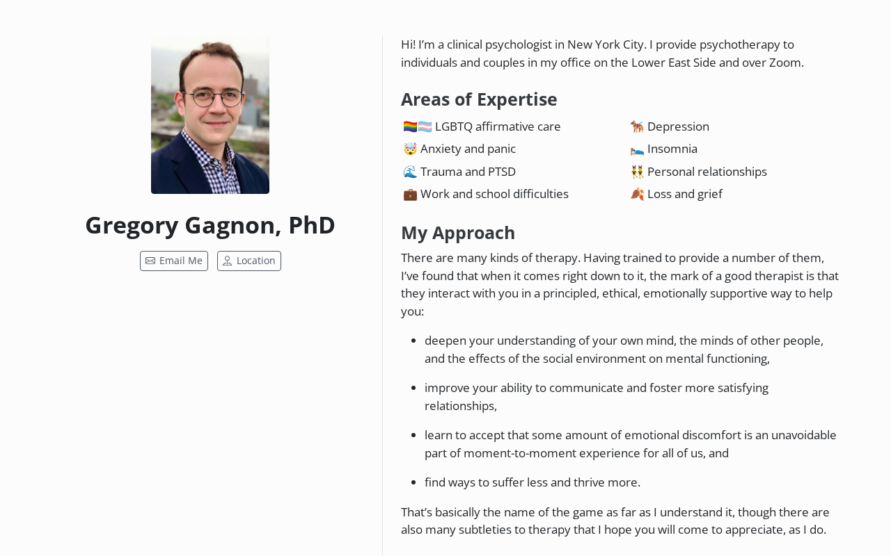Click the location pin icon
891x556 pixels.
227,261
